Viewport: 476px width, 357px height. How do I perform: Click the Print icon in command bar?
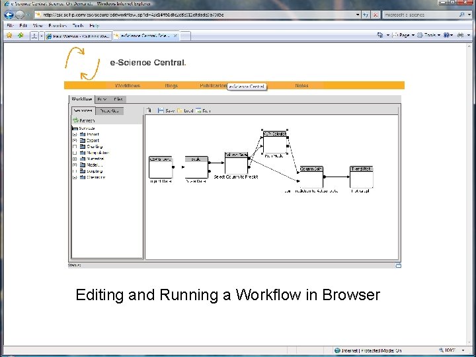point(461,35)
